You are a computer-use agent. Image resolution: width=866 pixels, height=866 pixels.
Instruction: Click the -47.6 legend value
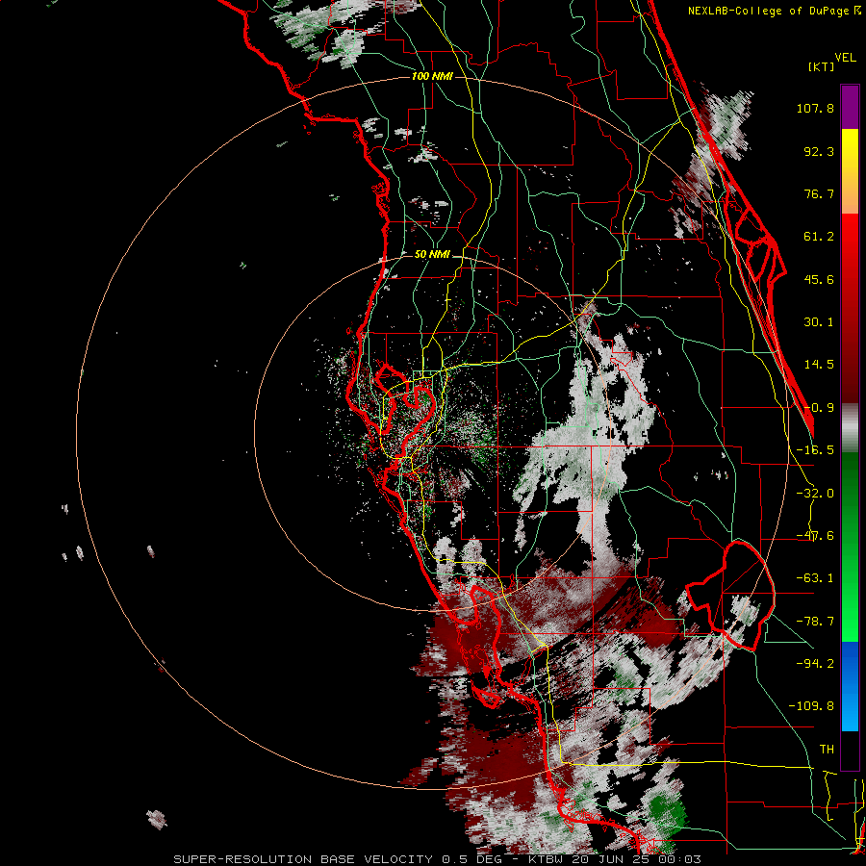pos(815,536)
